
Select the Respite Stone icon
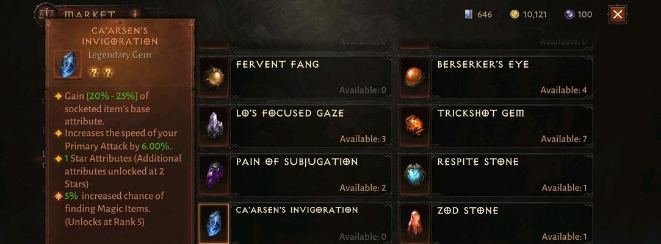414,175
